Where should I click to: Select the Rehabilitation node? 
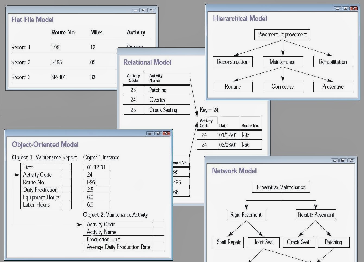click(x=333, y=62)
